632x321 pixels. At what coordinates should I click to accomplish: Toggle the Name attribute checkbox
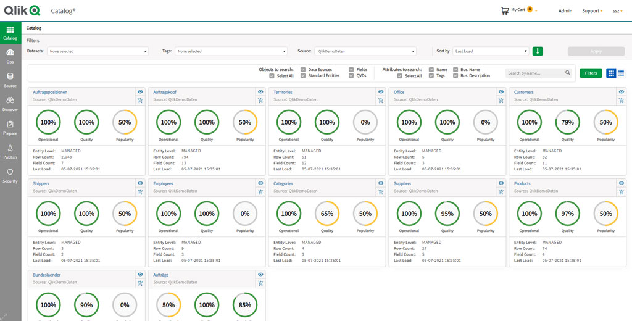(x=431, y=69)
